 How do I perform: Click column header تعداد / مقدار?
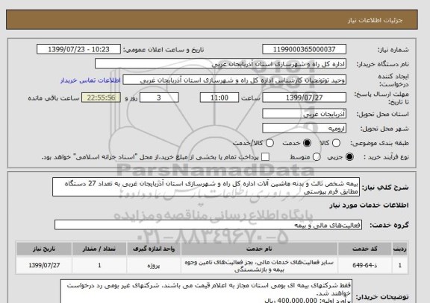pyautogui.click(x=99, y=249)
